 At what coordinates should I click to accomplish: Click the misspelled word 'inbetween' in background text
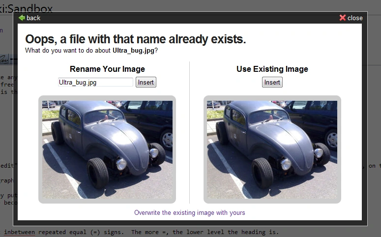[x=19, y=232]
